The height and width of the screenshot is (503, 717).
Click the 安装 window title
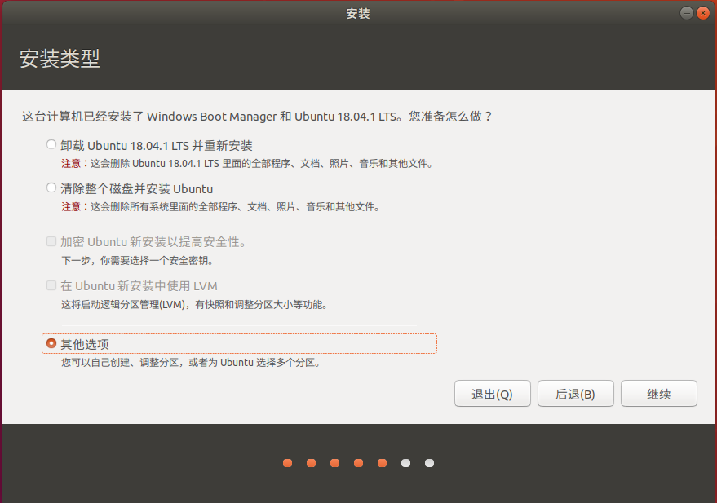(x=358, y=14)
